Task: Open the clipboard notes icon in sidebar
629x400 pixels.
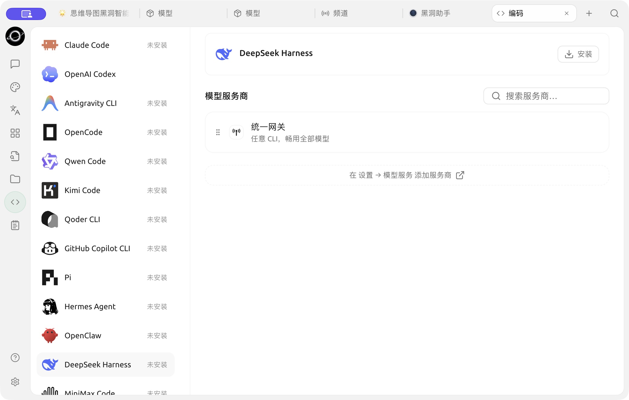Action: [x=15, y=225]
